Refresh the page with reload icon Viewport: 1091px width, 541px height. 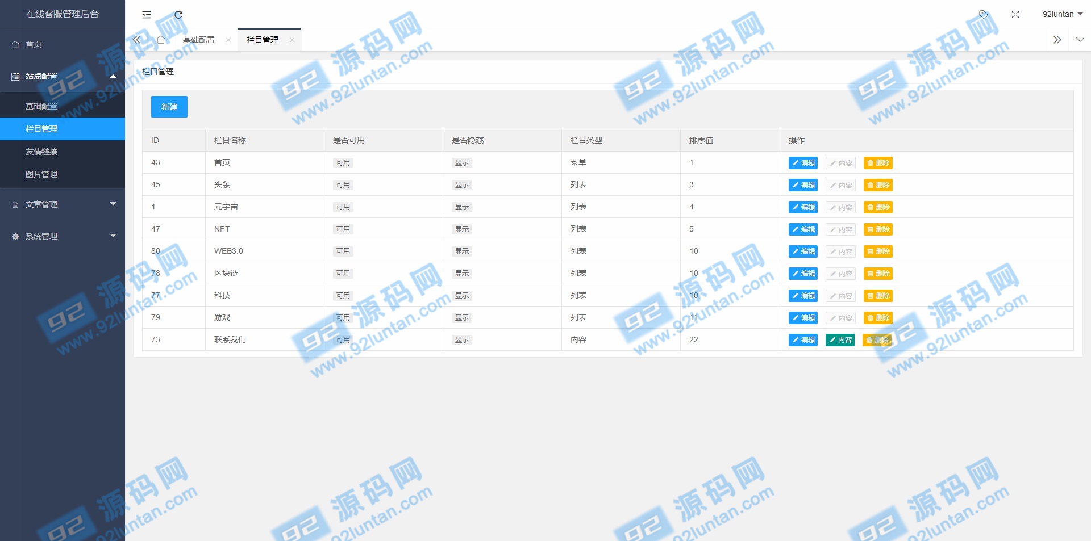pos(178,15)
